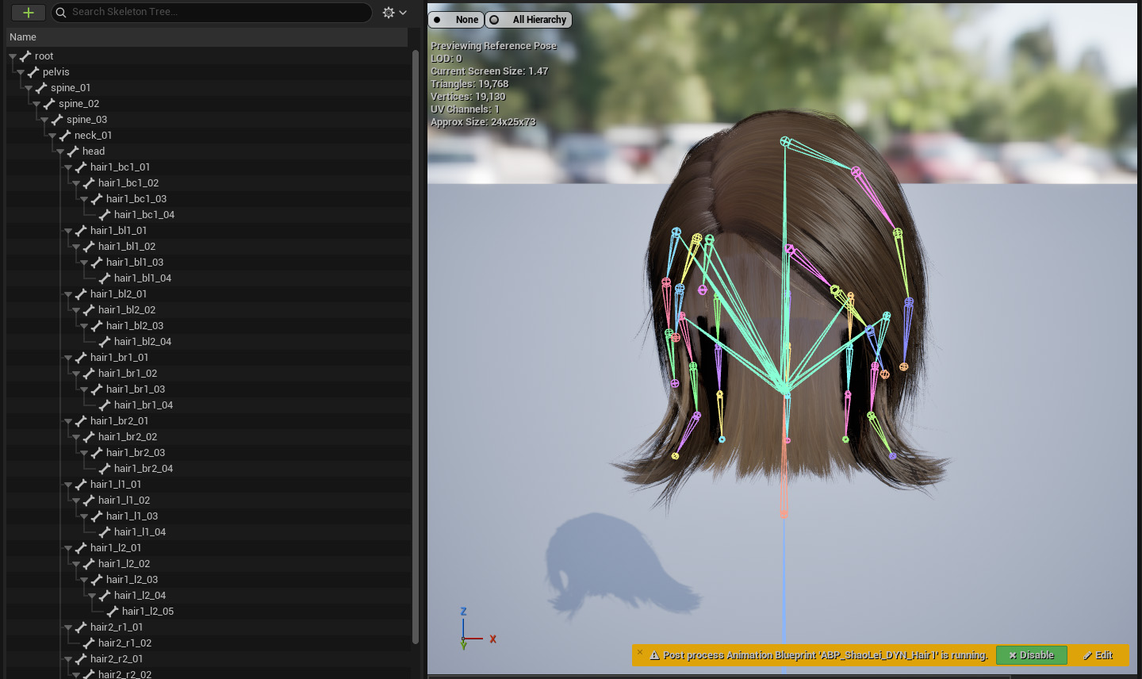Collapse the hair1_l1_01 bone branch
Viewport: 1142px width, 679px height.
click(68, 485)
